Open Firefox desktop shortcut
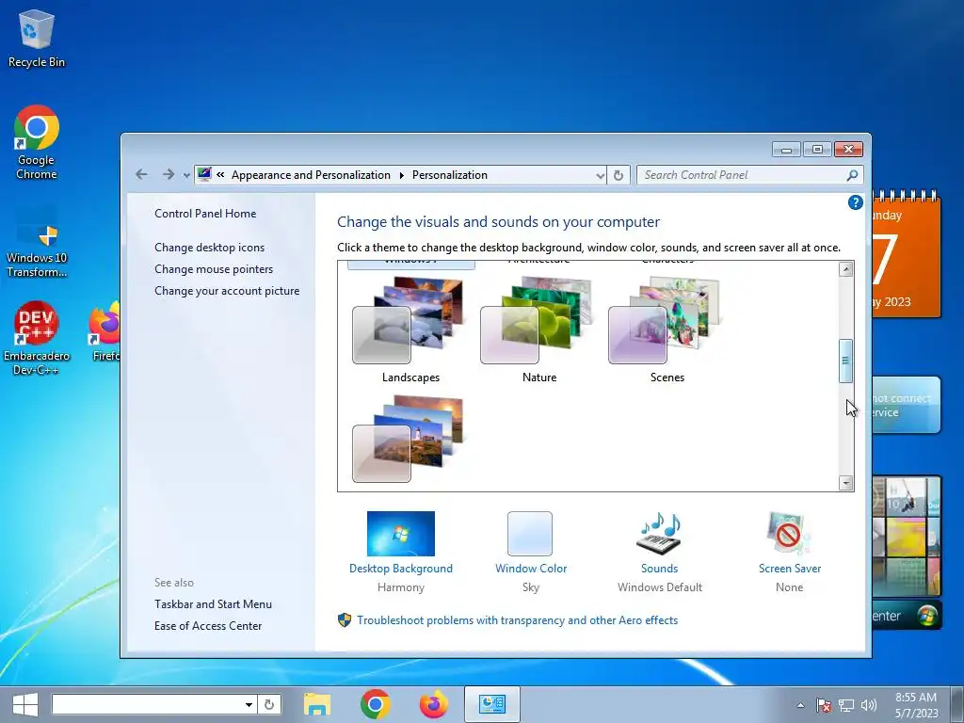The width and height of the screenshot is (964, 723). [x=105, y=330]
